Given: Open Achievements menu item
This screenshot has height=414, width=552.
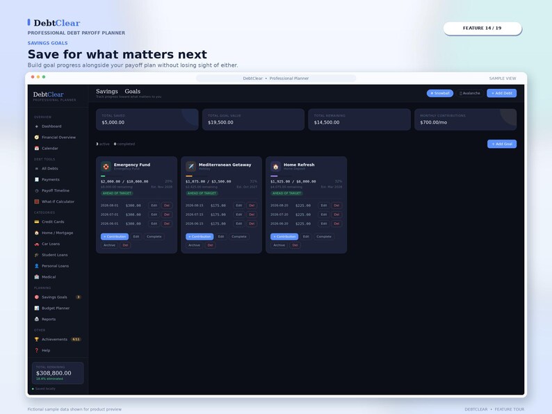Looking at the screenshot, I should pos(58,340).
